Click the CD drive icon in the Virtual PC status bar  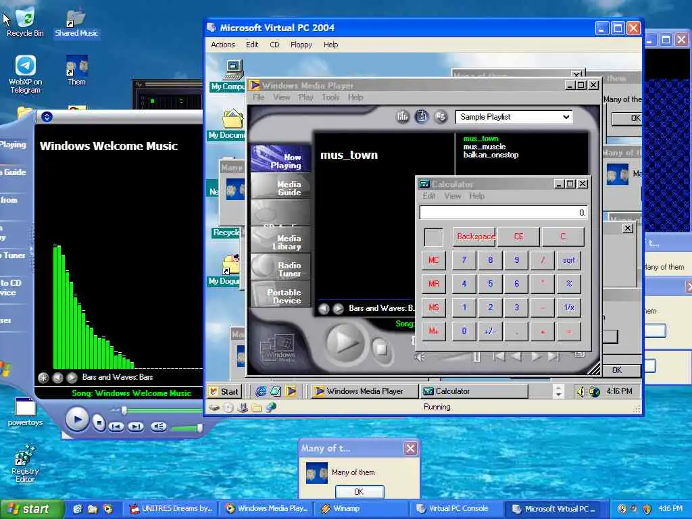[228, 407]
